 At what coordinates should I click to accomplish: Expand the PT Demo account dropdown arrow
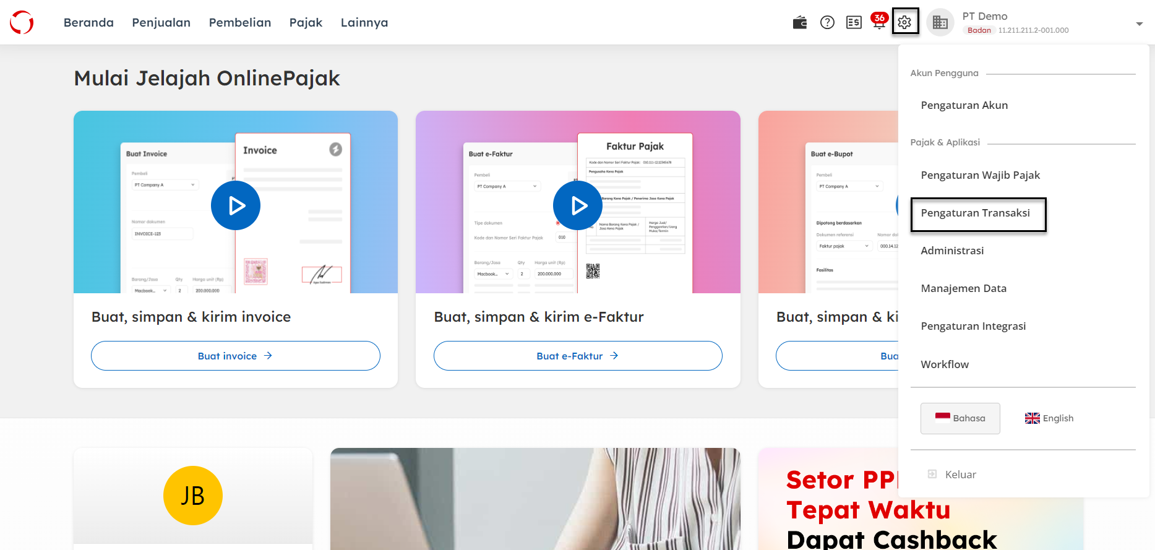[1139, 24]
